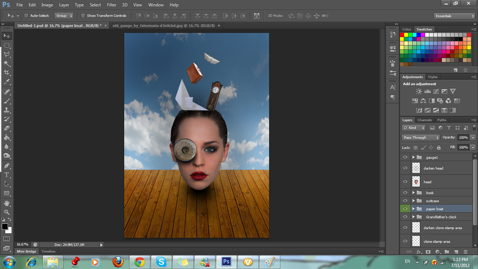The image size is (478, 269).
Task: Open Google Chrome from the taskbar
Action: pyautogui.click(x=140, y=262)
